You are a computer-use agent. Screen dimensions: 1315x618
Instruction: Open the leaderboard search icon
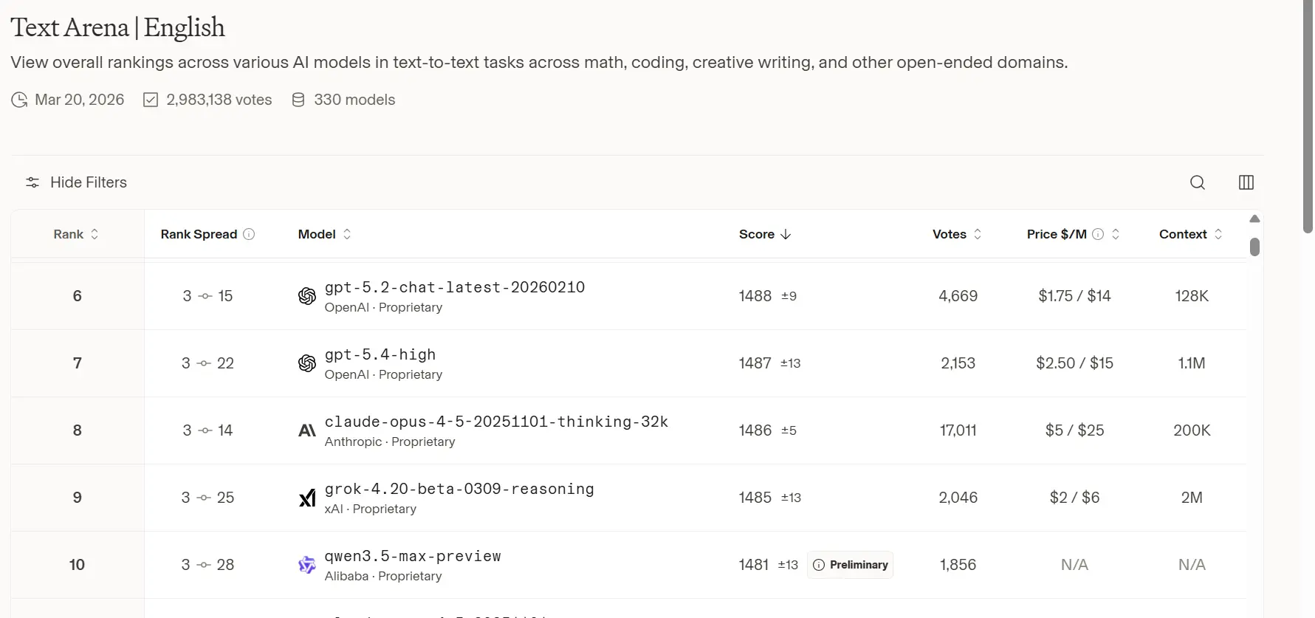[1197, 182]
